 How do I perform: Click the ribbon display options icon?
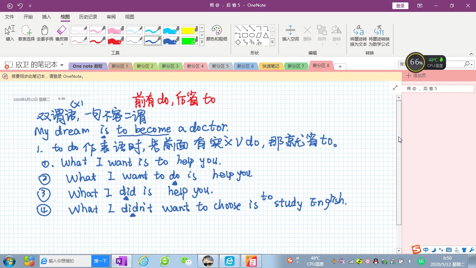[420, 6]
